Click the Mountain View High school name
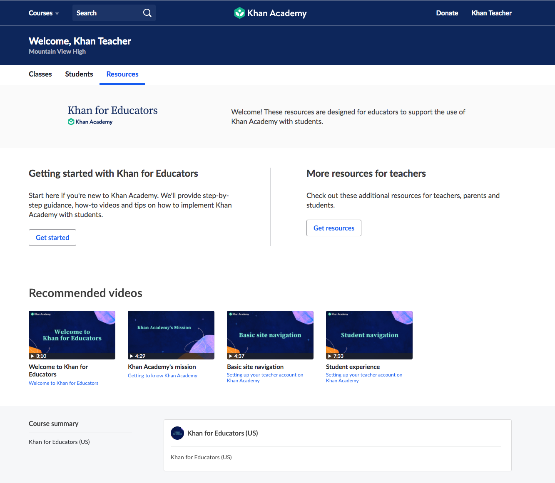The image size is (555, 483). pos(57,52)
